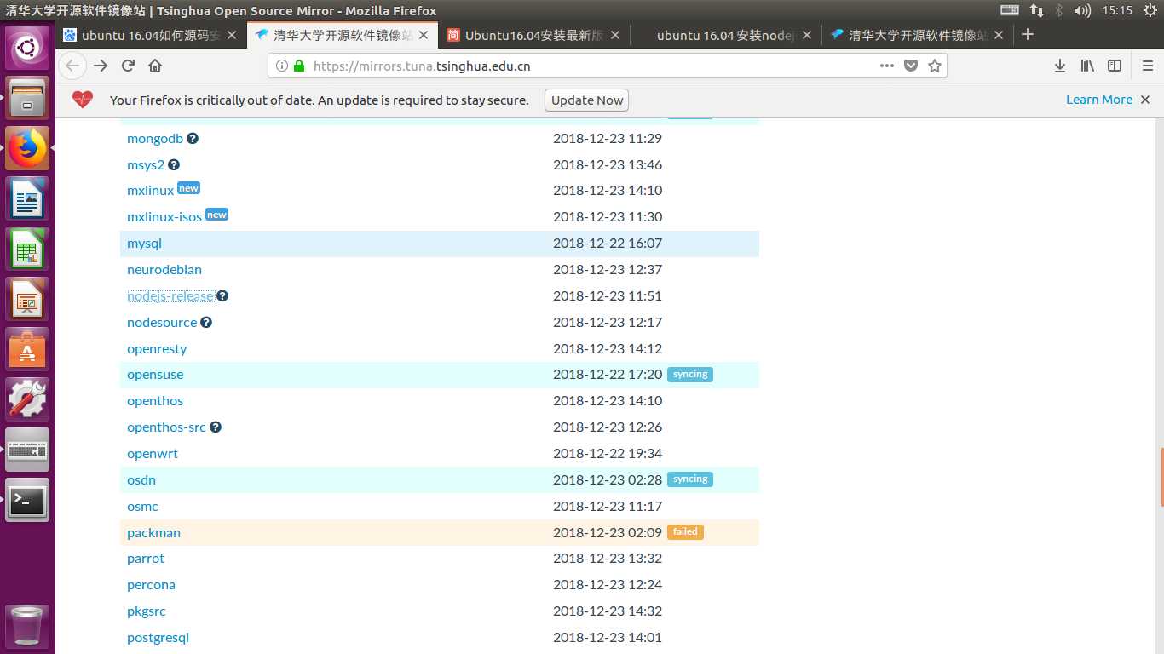Go forward one page

[101, 66]
